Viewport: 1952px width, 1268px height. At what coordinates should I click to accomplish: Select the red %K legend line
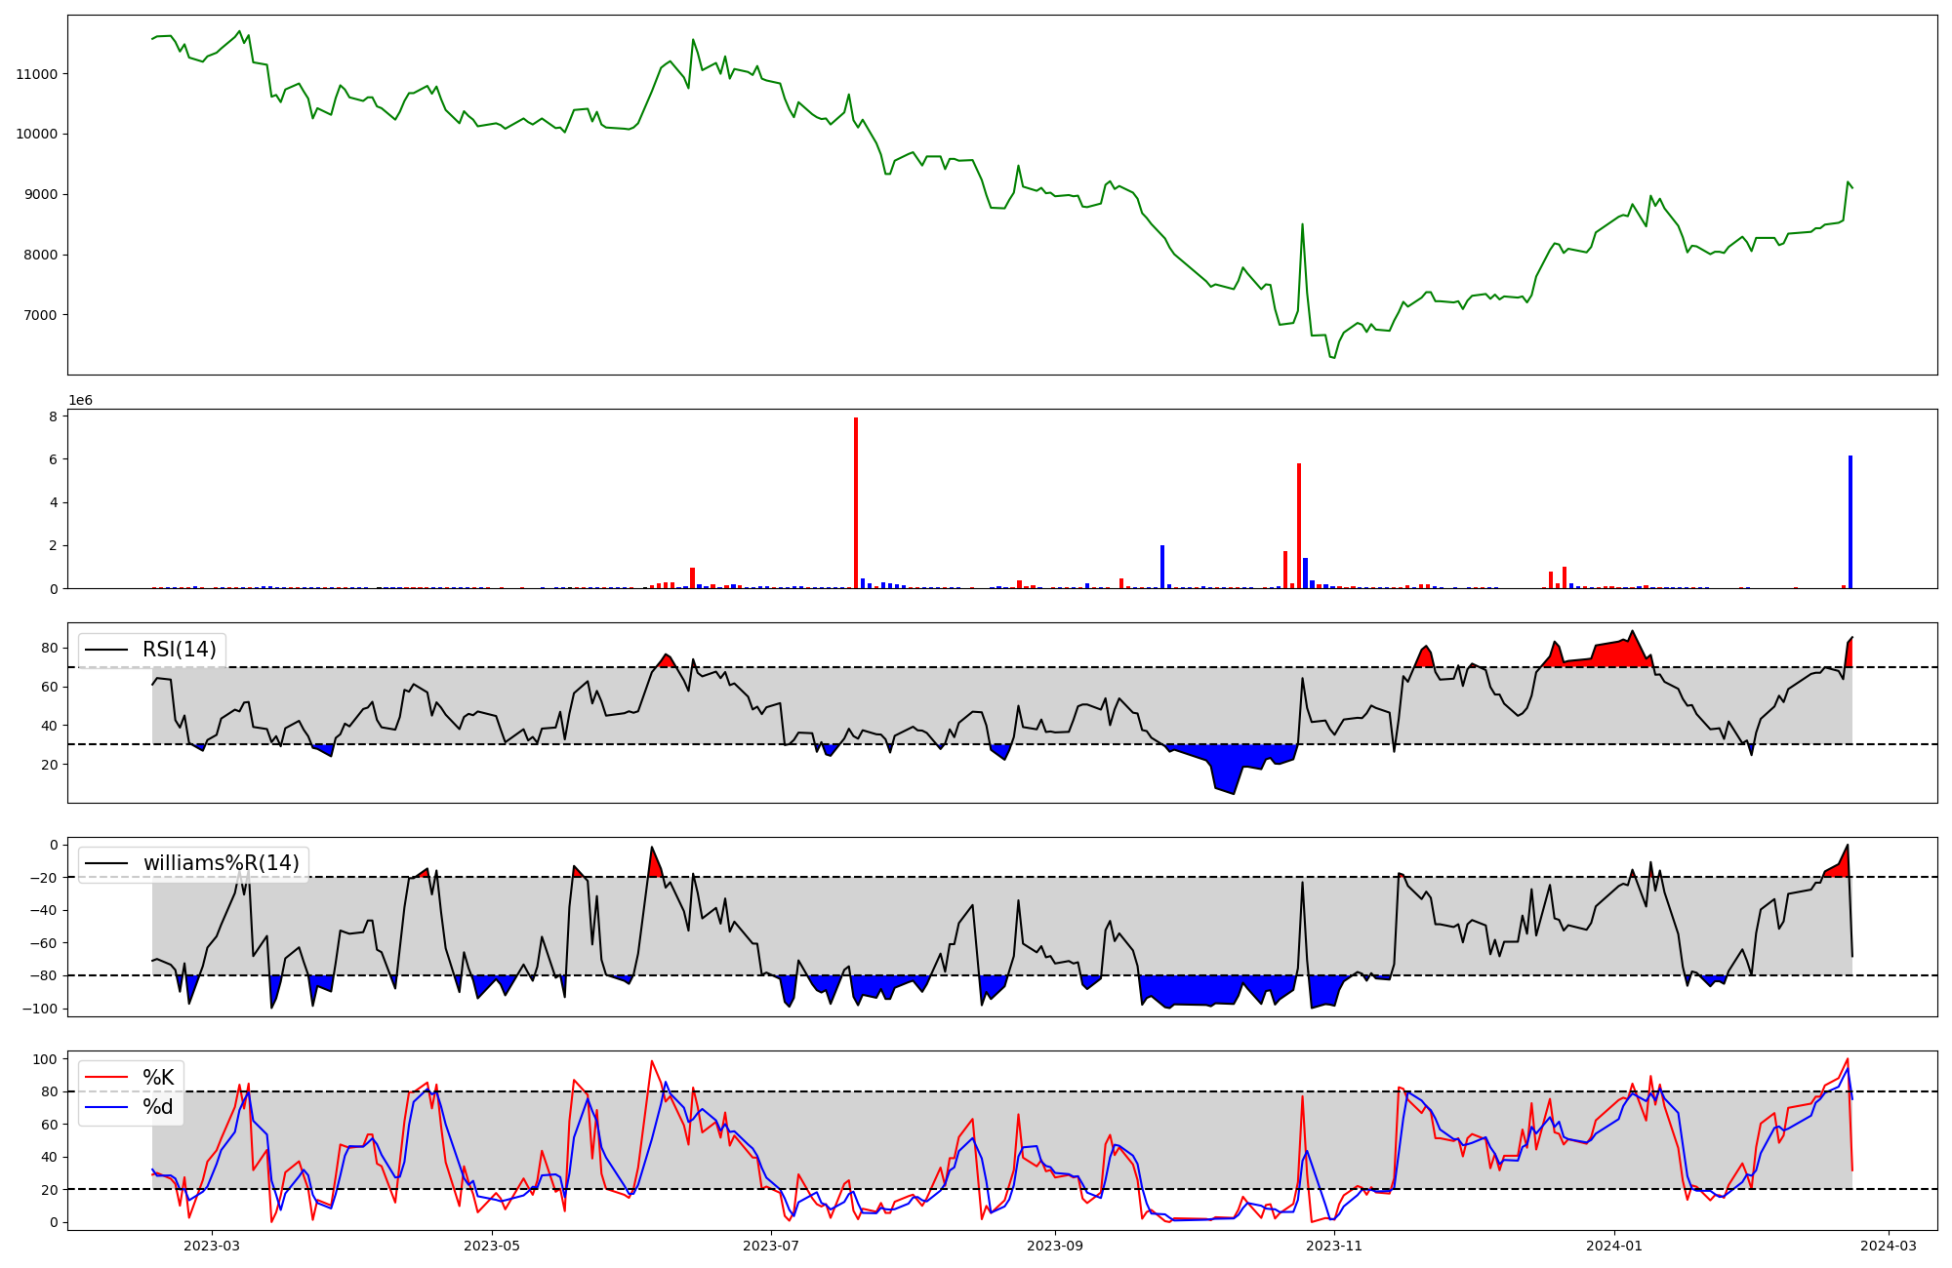pyautogui.click(x=107, y=1078)
